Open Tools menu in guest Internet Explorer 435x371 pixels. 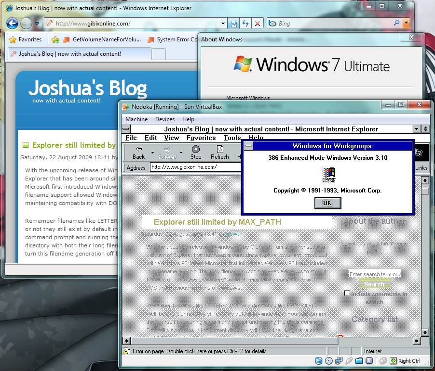tap(232, 138)
